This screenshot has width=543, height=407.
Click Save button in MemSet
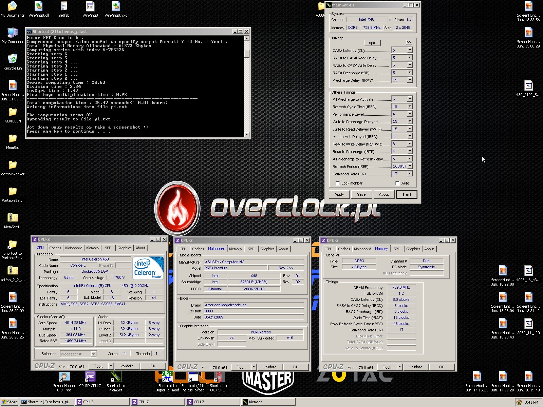(361, 194)
